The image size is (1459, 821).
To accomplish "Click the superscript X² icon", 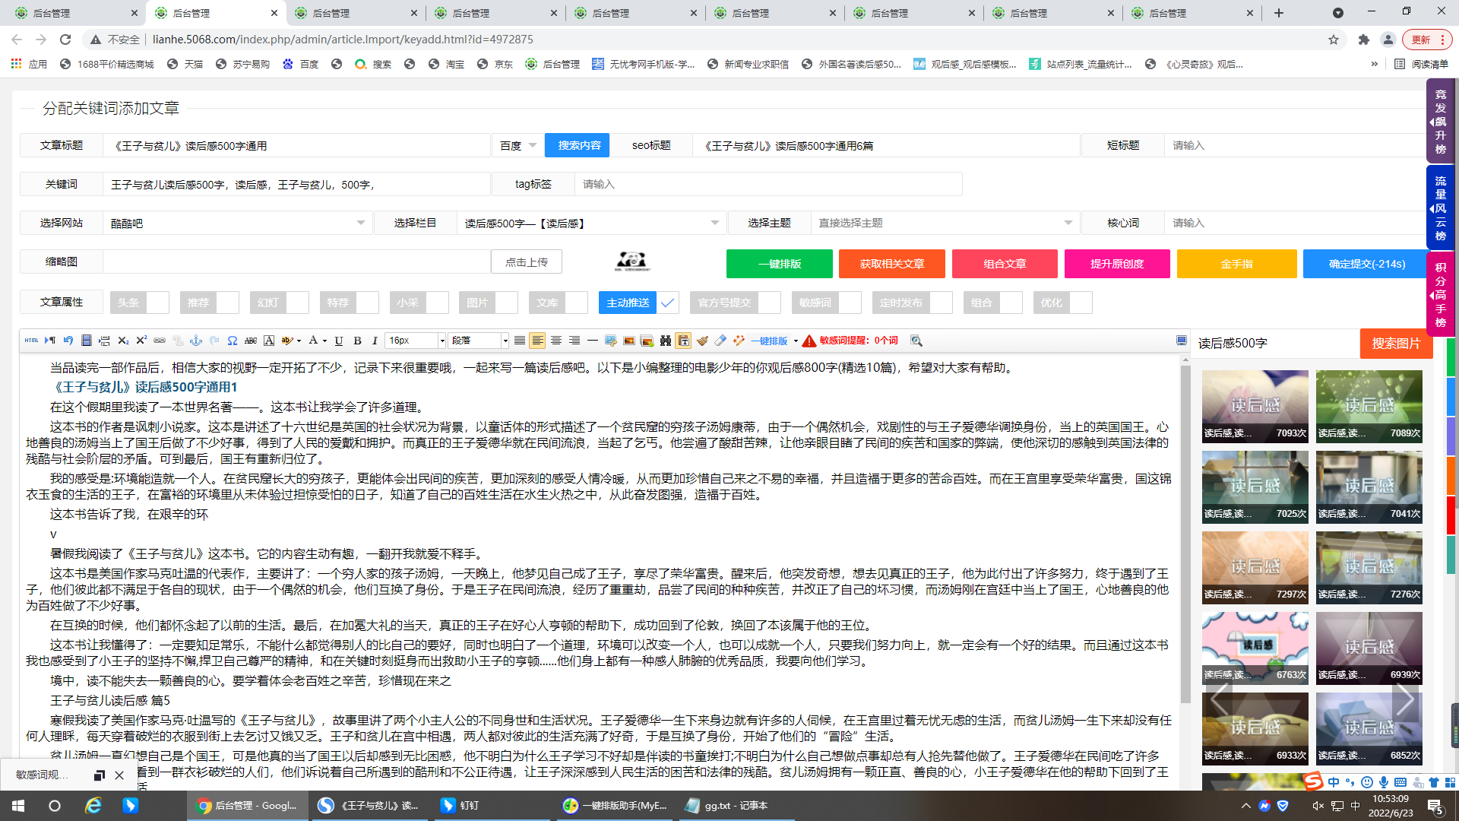I will point(141,341).
